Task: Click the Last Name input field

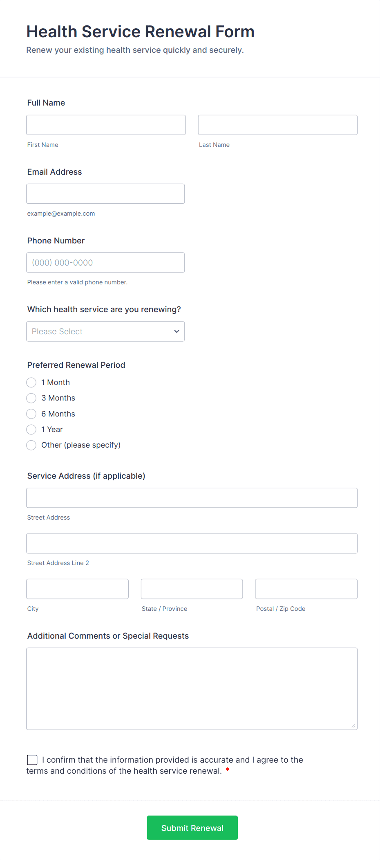Action: [x=277, y=125]
